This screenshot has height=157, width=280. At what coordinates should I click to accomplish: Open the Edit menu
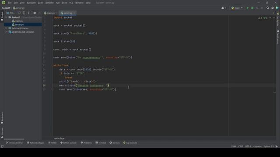pos(16,3)
